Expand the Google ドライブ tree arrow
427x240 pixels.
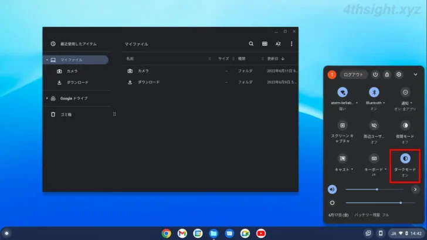(x=47, y=99)
